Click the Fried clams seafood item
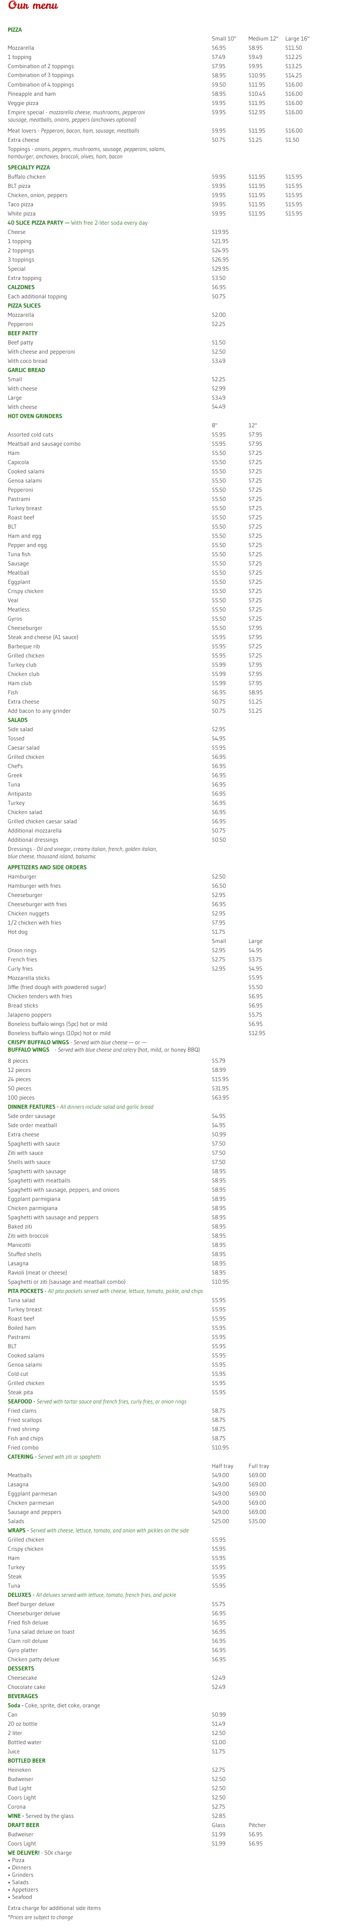Screen dimensions: 350x1928 pos(22,1411)
